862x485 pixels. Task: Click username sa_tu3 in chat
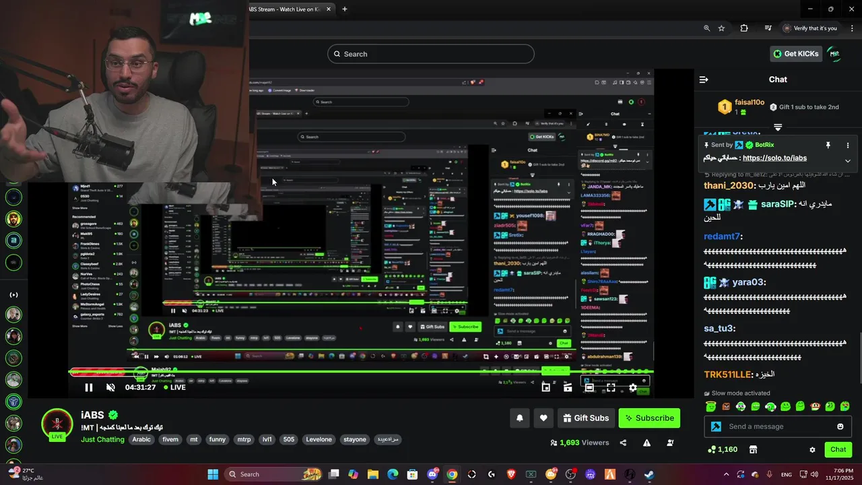coord(719,329)
